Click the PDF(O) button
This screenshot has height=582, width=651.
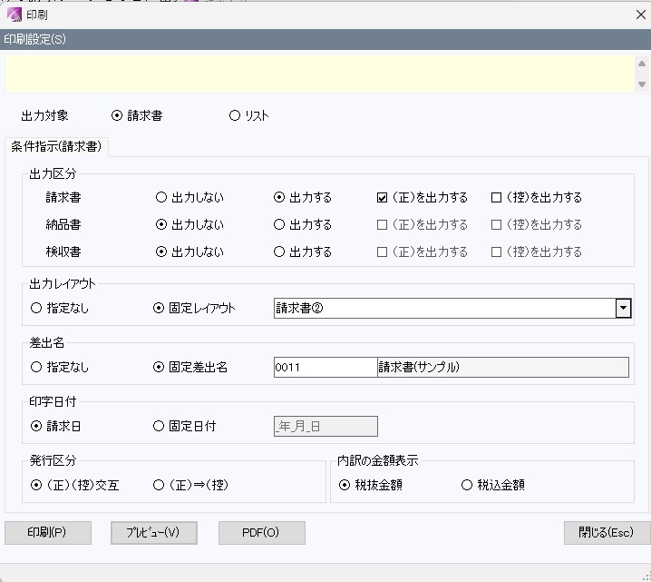click(x=261, y=533)
